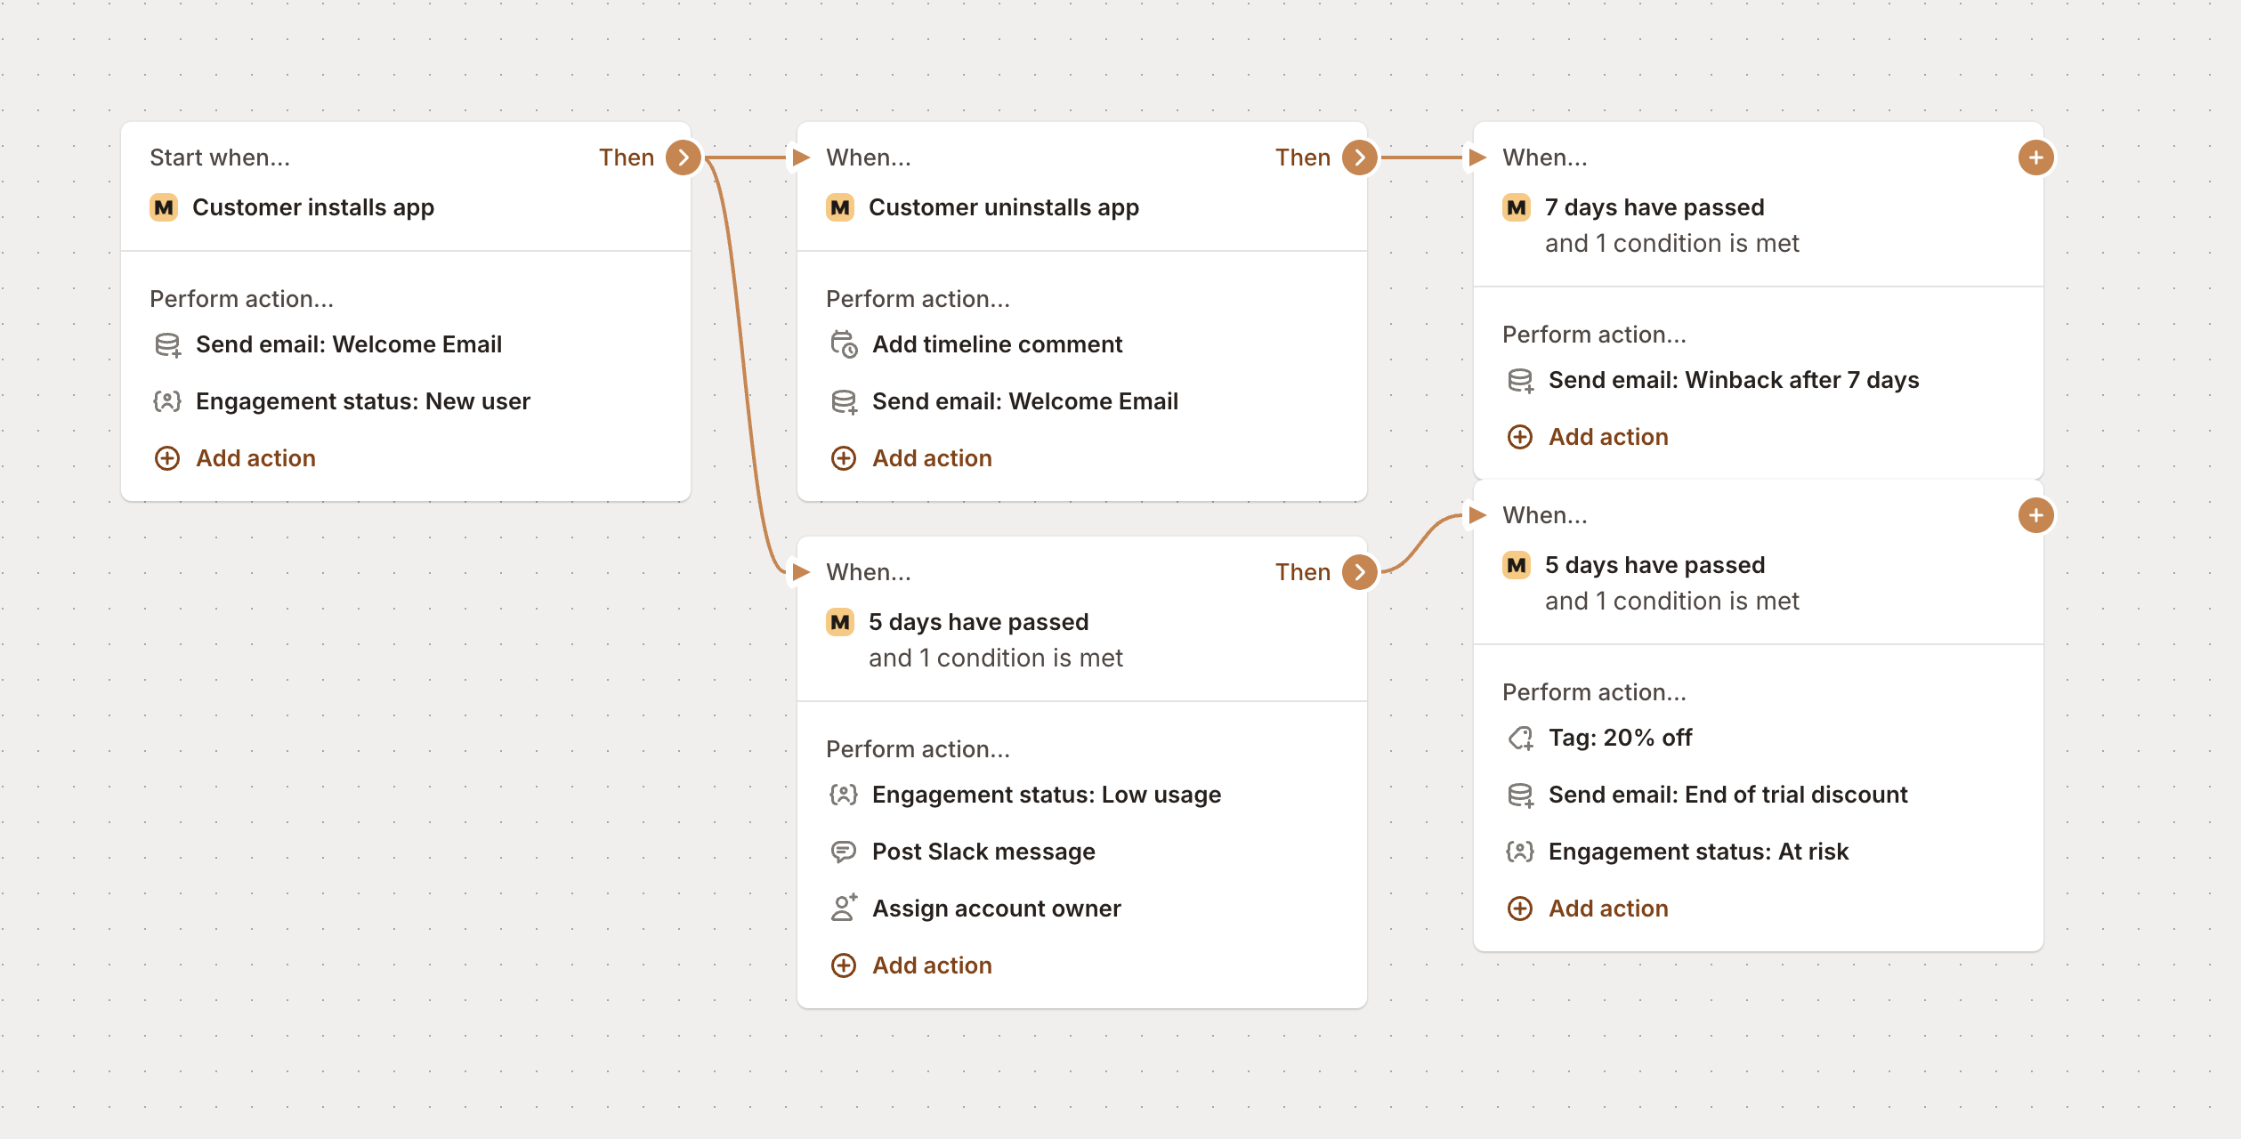Open Engagement status: Low usage action

1046,795
